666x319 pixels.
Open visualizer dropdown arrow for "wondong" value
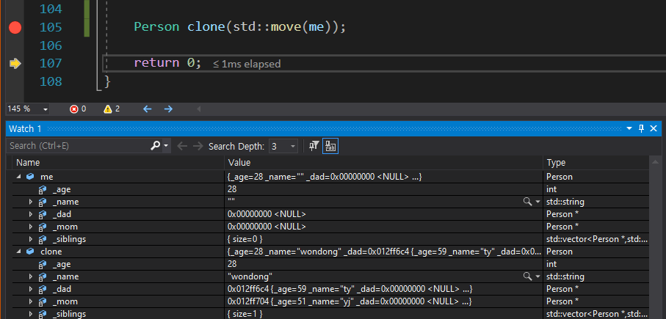tap(537, 276)
